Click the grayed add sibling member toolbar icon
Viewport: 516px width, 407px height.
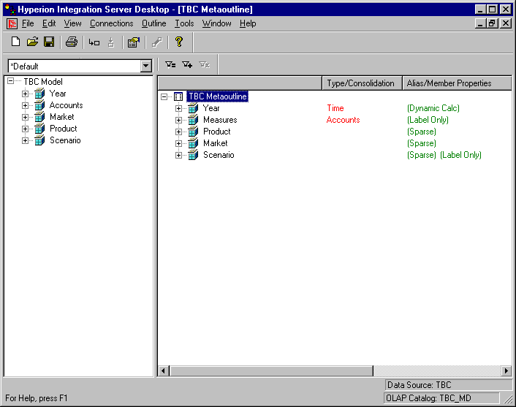pos(111,42)
